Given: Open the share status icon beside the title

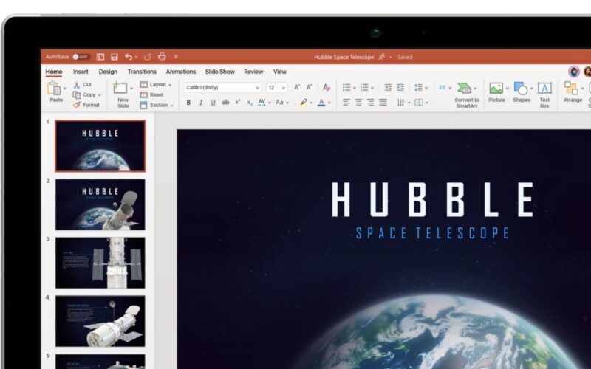Looking at the screenshot, I should tap(381, 57).
